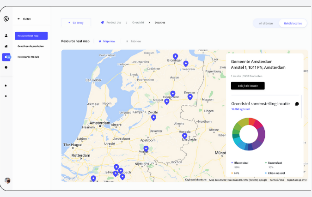This screenshot has width=312, height=197.
Task: Click the Rotterdam label on the map
Action: [81, 155]
